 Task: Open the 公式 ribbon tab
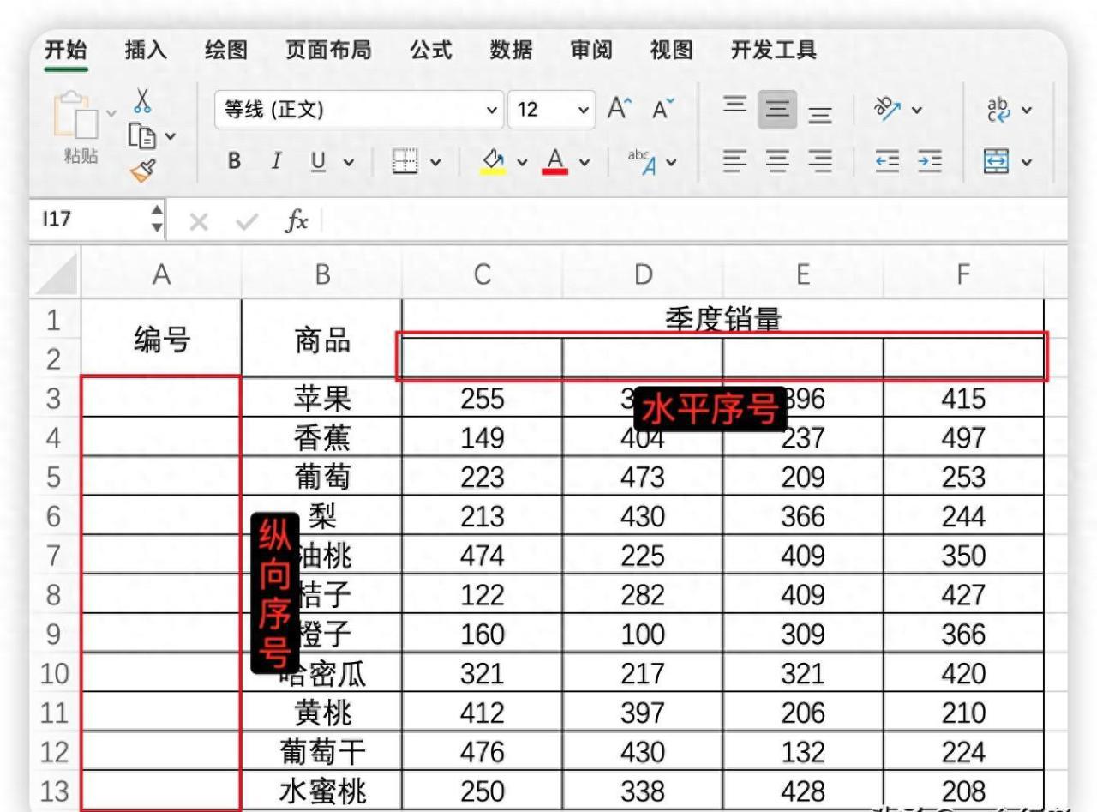click(x=430, y=50)
